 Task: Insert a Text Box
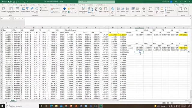pos(157,10)
